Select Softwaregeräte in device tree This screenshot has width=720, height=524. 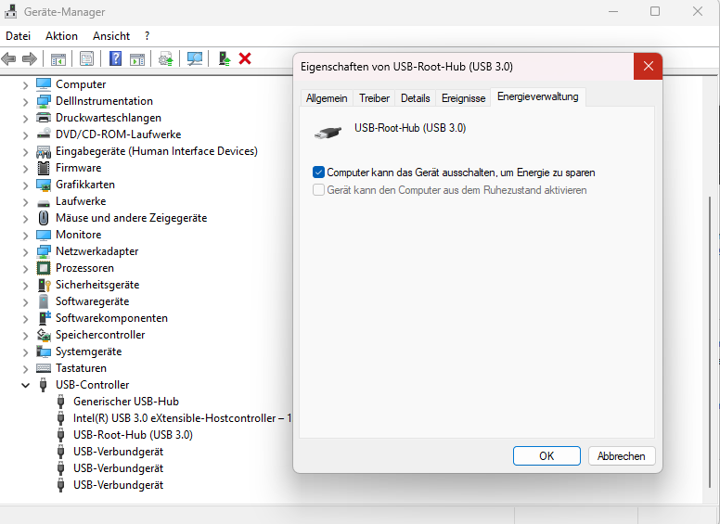pyautogui.click(x=92, y=301)
